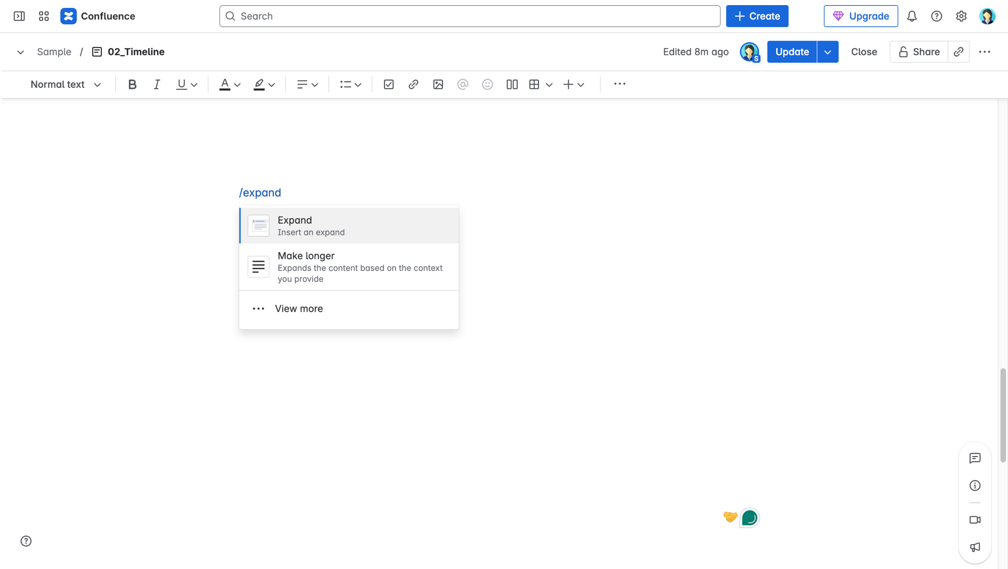The height and width of the screenshot is (569, 1008).
Task: Click the insert link toolbar icon
Action: point(413,84)
